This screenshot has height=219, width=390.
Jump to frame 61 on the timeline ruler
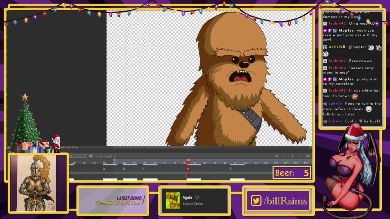[x=114, y=163]
